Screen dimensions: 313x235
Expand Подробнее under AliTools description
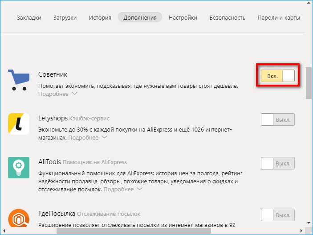tap(123, 189)
